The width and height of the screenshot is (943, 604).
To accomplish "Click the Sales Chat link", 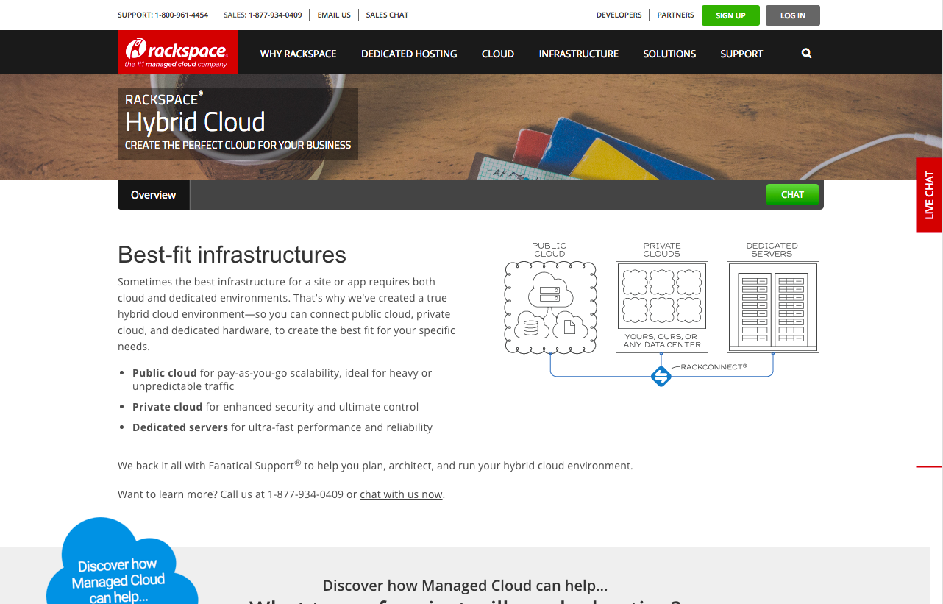I will tap(387, 15).
